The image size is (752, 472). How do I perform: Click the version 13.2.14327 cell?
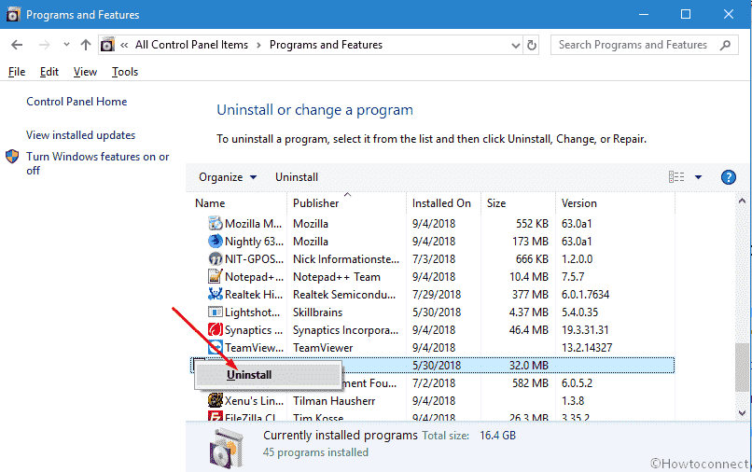(x=587, y=348)
